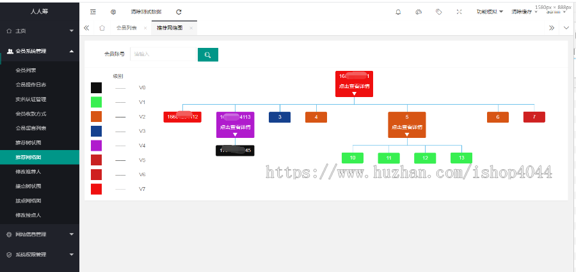Click the orange node 6
The width and height of the screenshot is (576, 272).
click(498, 117)
